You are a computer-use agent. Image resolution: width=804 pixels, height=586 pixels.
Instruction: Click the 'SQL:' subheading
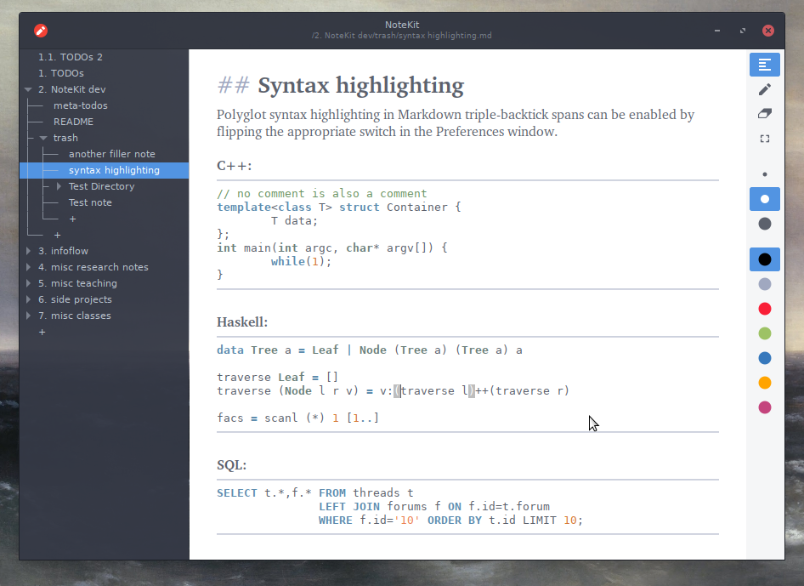coord(232,465)
